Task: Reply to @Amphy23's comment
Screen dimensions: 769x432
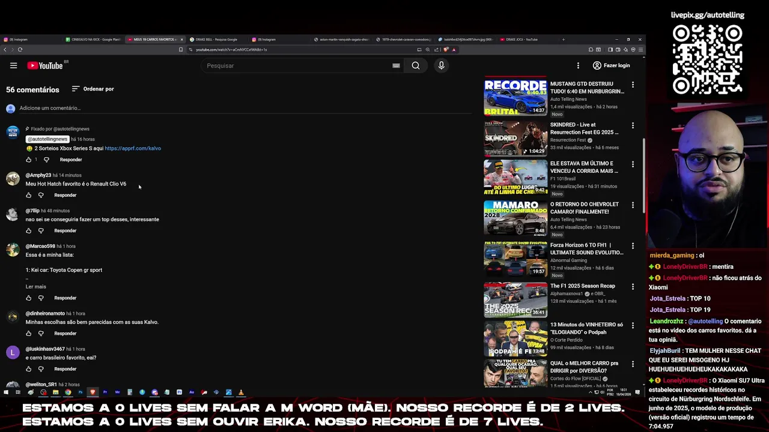Action: 65,195
